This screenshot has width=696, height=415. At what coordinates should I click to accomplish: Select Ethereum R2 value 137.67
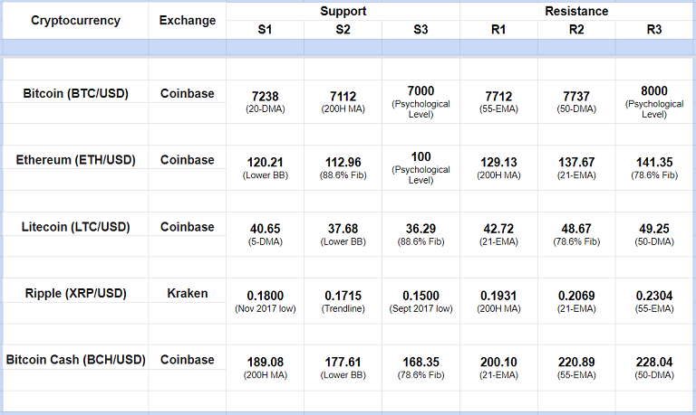(x=576, y=163)
